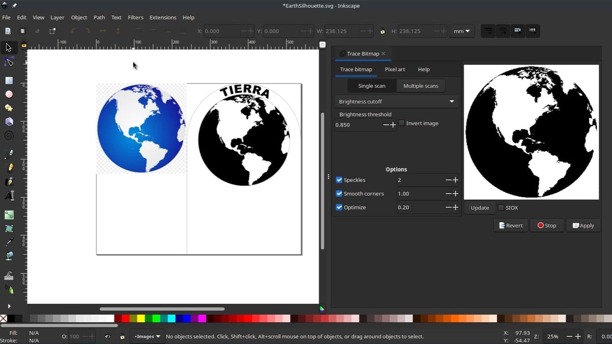Open the mm units dropdown
The height and width of the screenshot is (344, 612).
coord(463,31)
